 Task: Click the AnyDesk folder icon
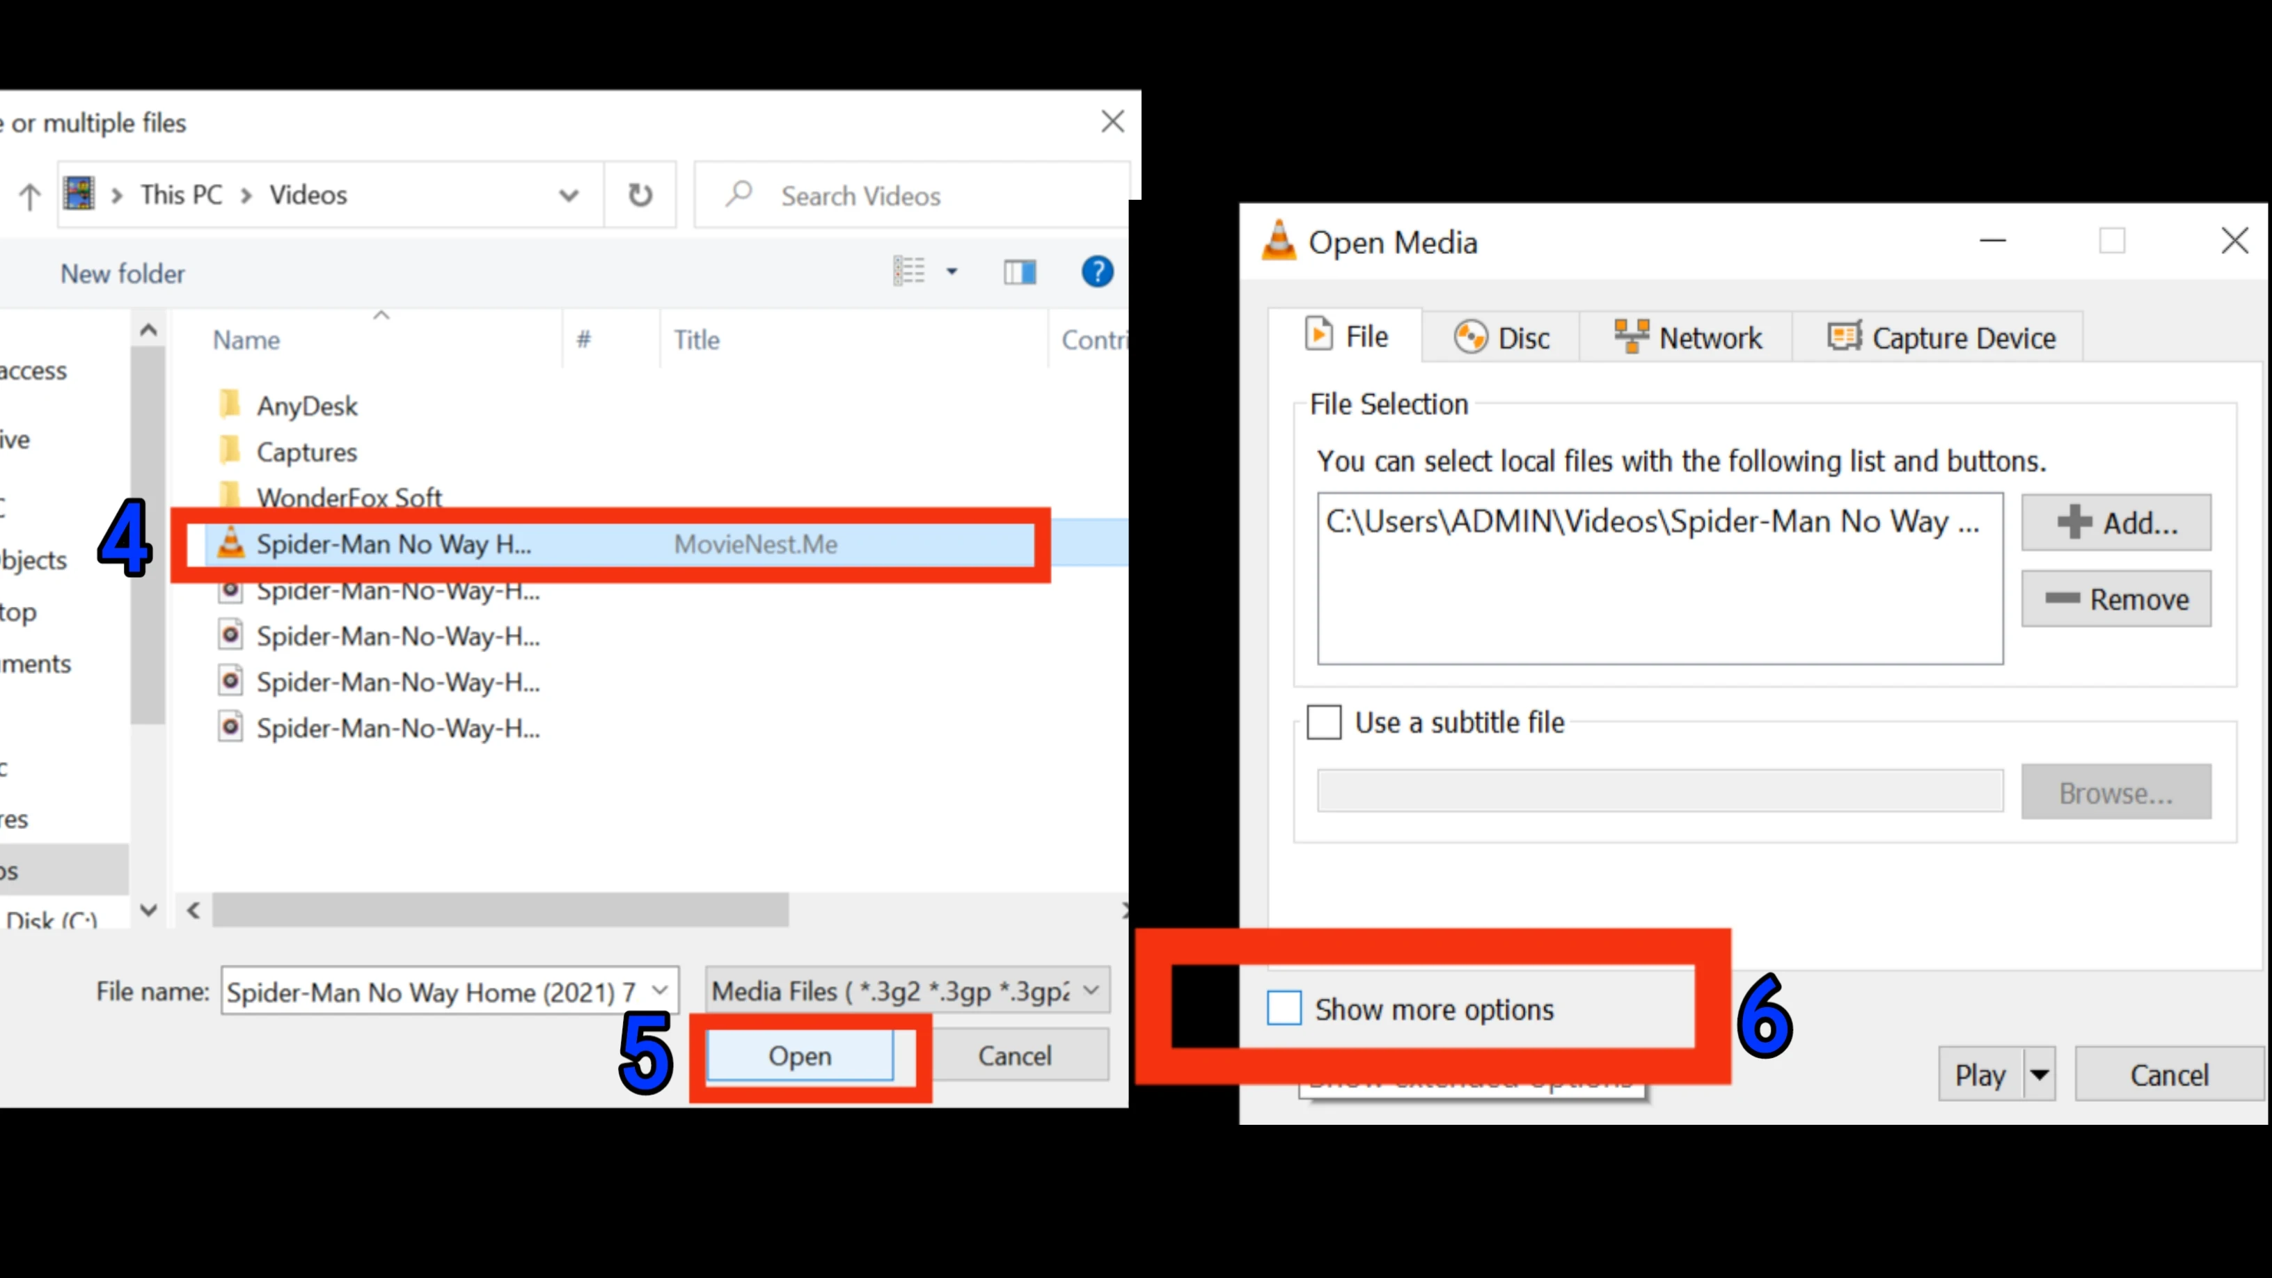(229, 404)
